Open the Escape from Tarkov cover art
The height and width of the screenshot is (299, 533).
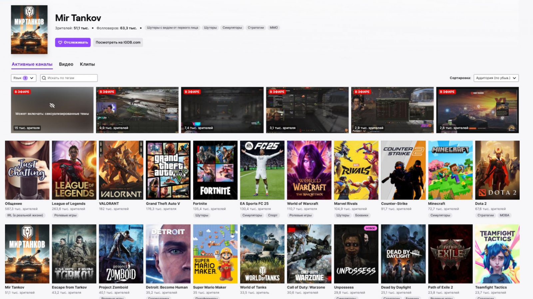[x=74, y=254]
